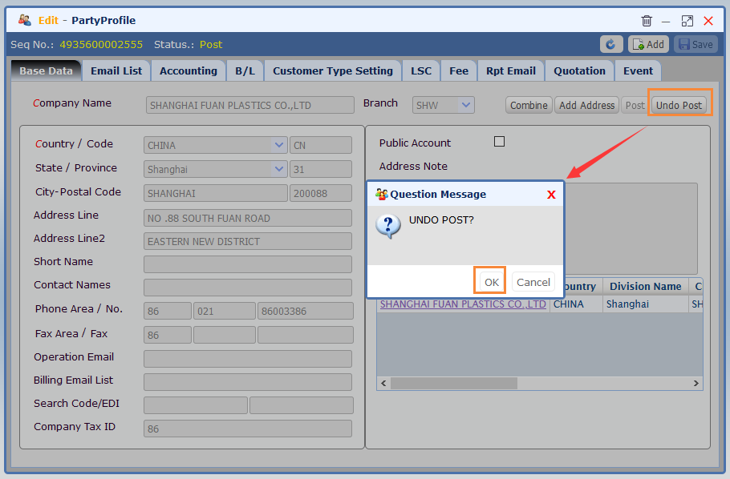Click the trash delete icon in title bar

(x=647, y=21)
